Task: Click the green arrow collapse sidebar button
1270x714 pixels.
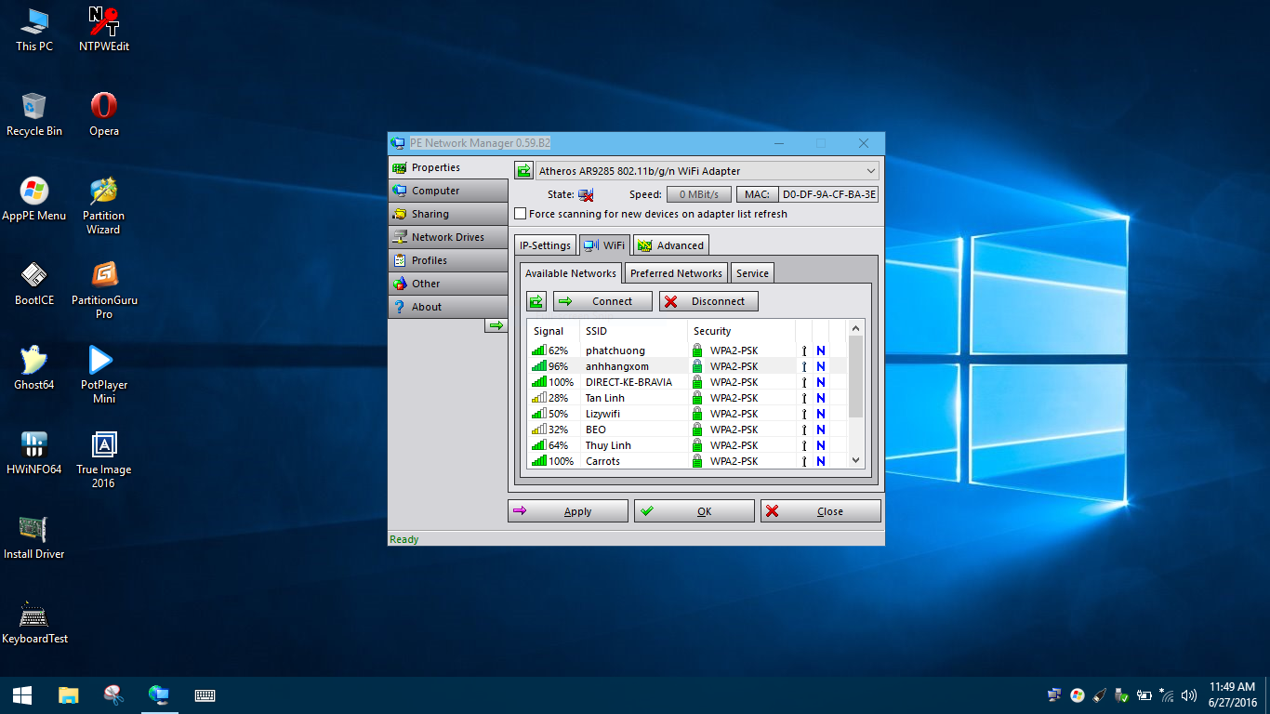Action: tap(496, 325)
